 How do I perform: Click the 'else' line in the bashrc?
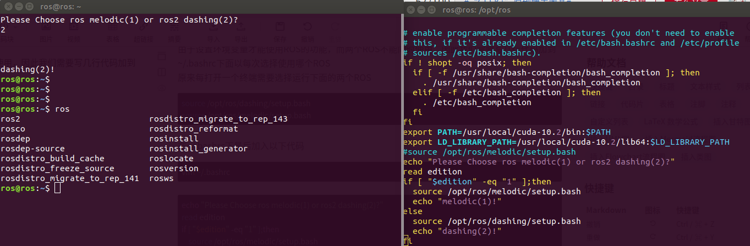pos(412,211)
